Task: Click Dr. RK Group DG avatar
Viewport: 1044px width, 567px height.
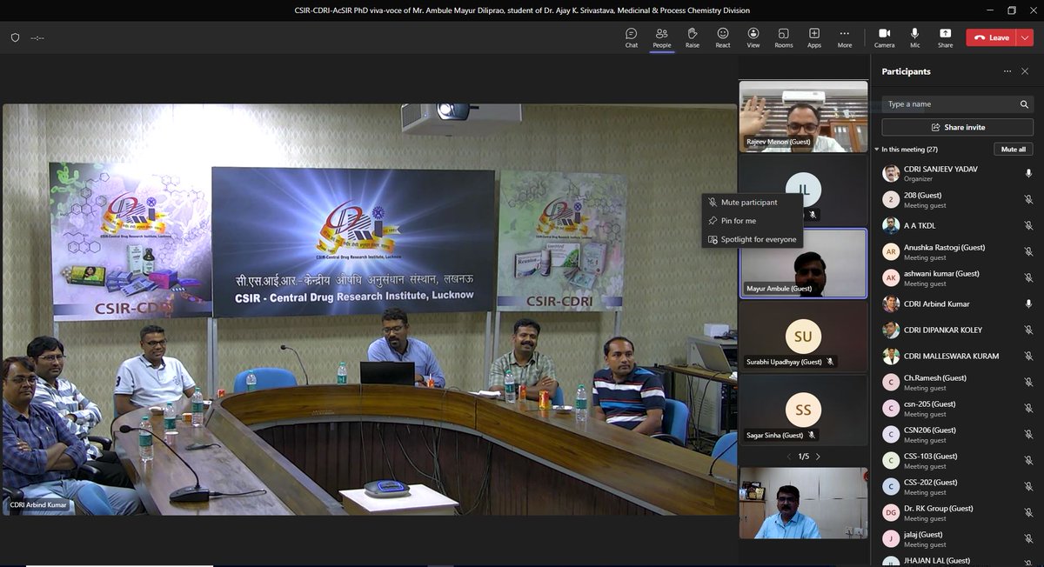Action: [891, 513]
